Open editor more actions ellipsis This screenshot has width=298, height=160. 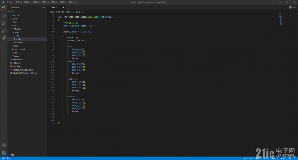[x=294, y=7]
